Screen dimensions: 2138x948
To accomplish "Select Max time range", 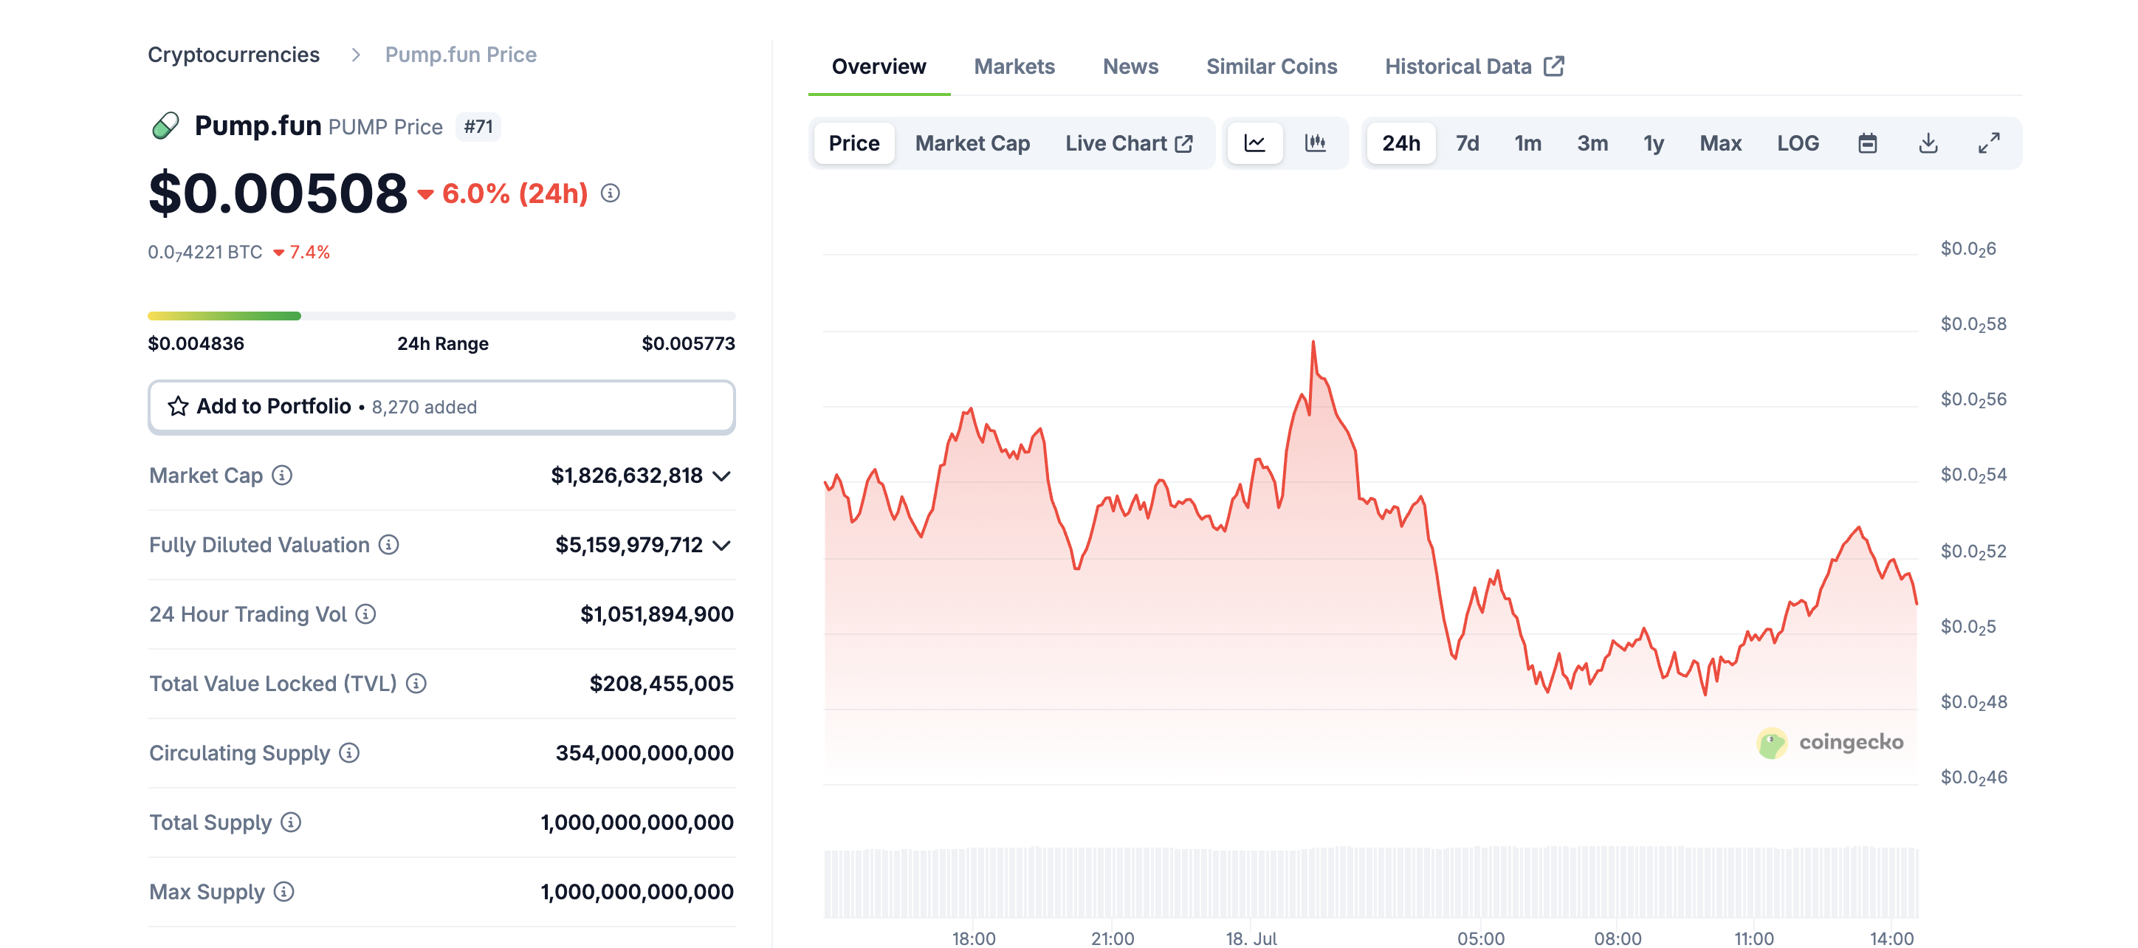I will [x=1719, y=144].
